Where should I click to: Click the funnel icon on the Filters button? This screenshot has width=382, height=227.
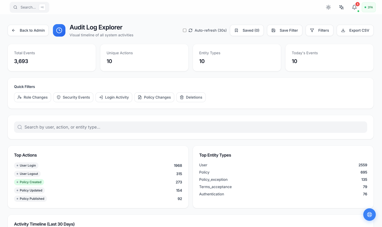point(312,30)
